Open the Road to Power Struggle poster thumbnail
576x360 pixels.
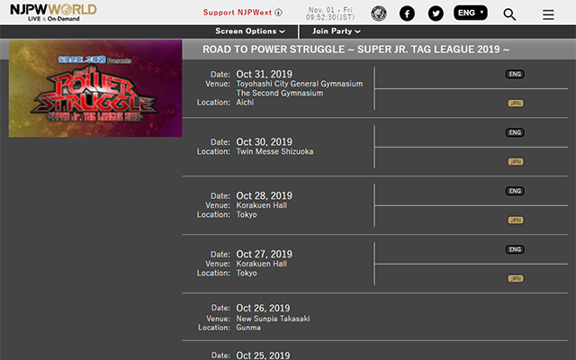95,88
